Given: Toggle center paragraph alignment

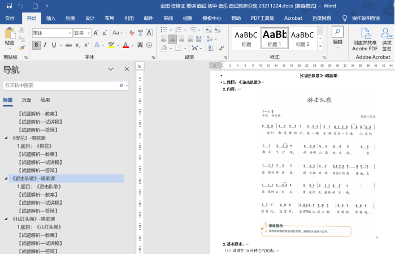Looking at the screenshot, I should pos(173,39).
